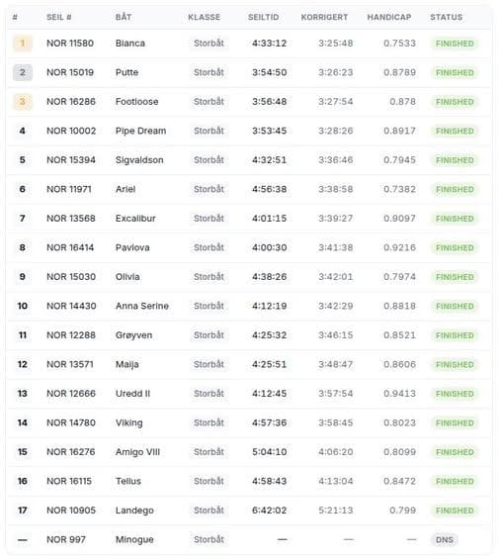This screenshot has width=500, height=559.
Task: Click the BÅT column header
Action: click(124, 17)
